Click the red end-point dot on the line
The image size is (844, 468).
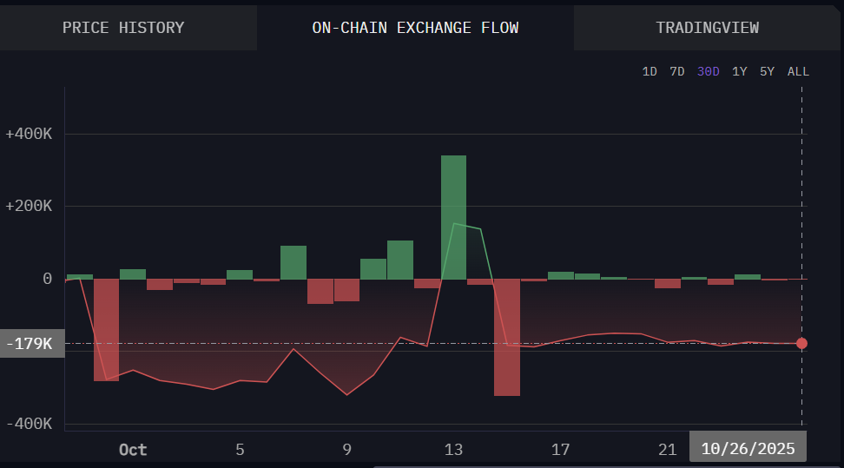click(801, 343)
